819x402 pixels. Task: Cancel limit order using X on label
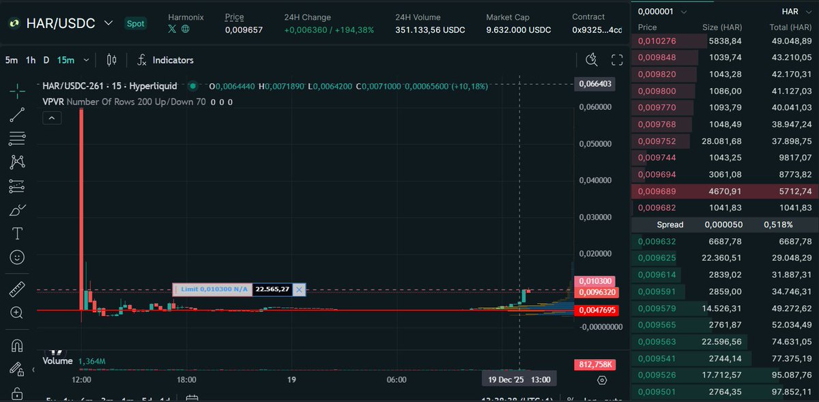(299, 289)
